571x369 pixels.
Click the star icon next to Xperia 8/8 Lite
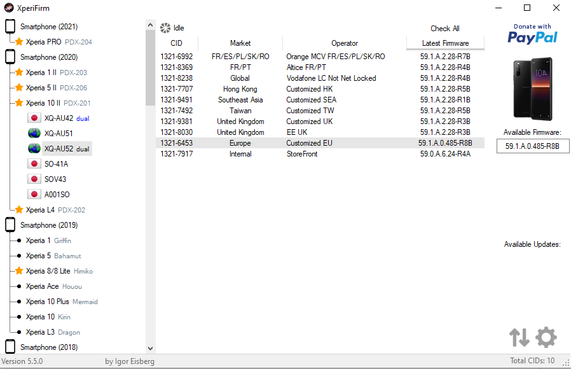(19, 271)
